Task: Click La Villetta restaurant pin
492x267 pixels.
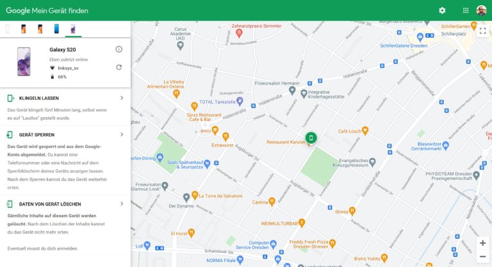Action: point(176,93)
